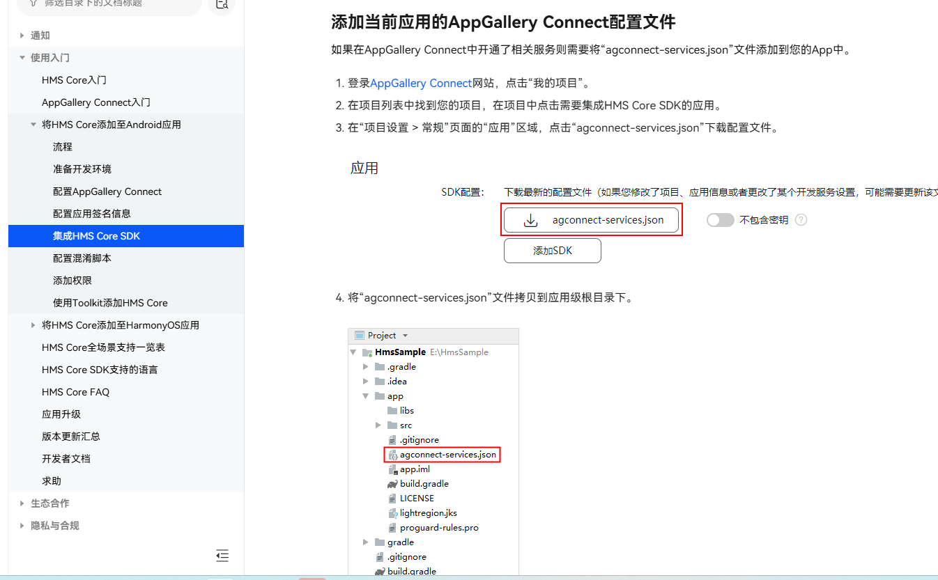Collapse the 使用入门 section
Image resolution: width=938 pixels, height=580 pixels.
click(x=22, y=58)
